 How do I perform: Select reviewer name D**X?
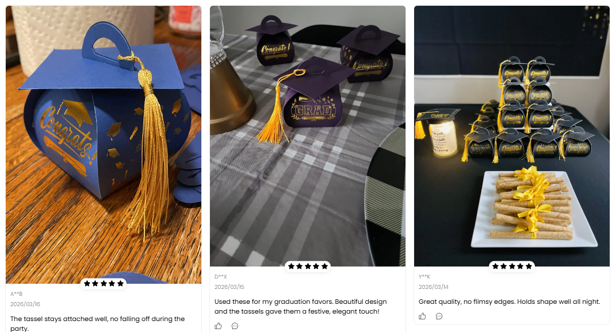[220, 277]
